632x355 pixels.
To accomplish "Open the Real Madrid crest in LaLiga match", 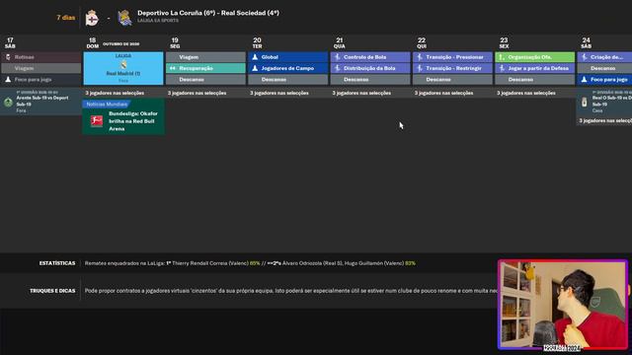I will (123, 65).
